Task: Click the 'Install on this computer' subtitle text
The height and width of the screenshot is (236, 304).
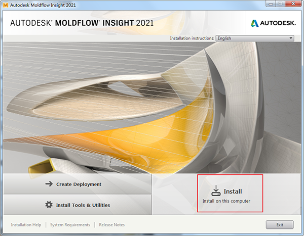Action: coord(226,201)
